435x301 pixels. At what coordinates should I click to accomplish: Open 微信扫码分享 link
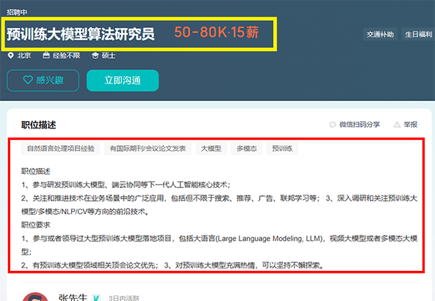359,124
